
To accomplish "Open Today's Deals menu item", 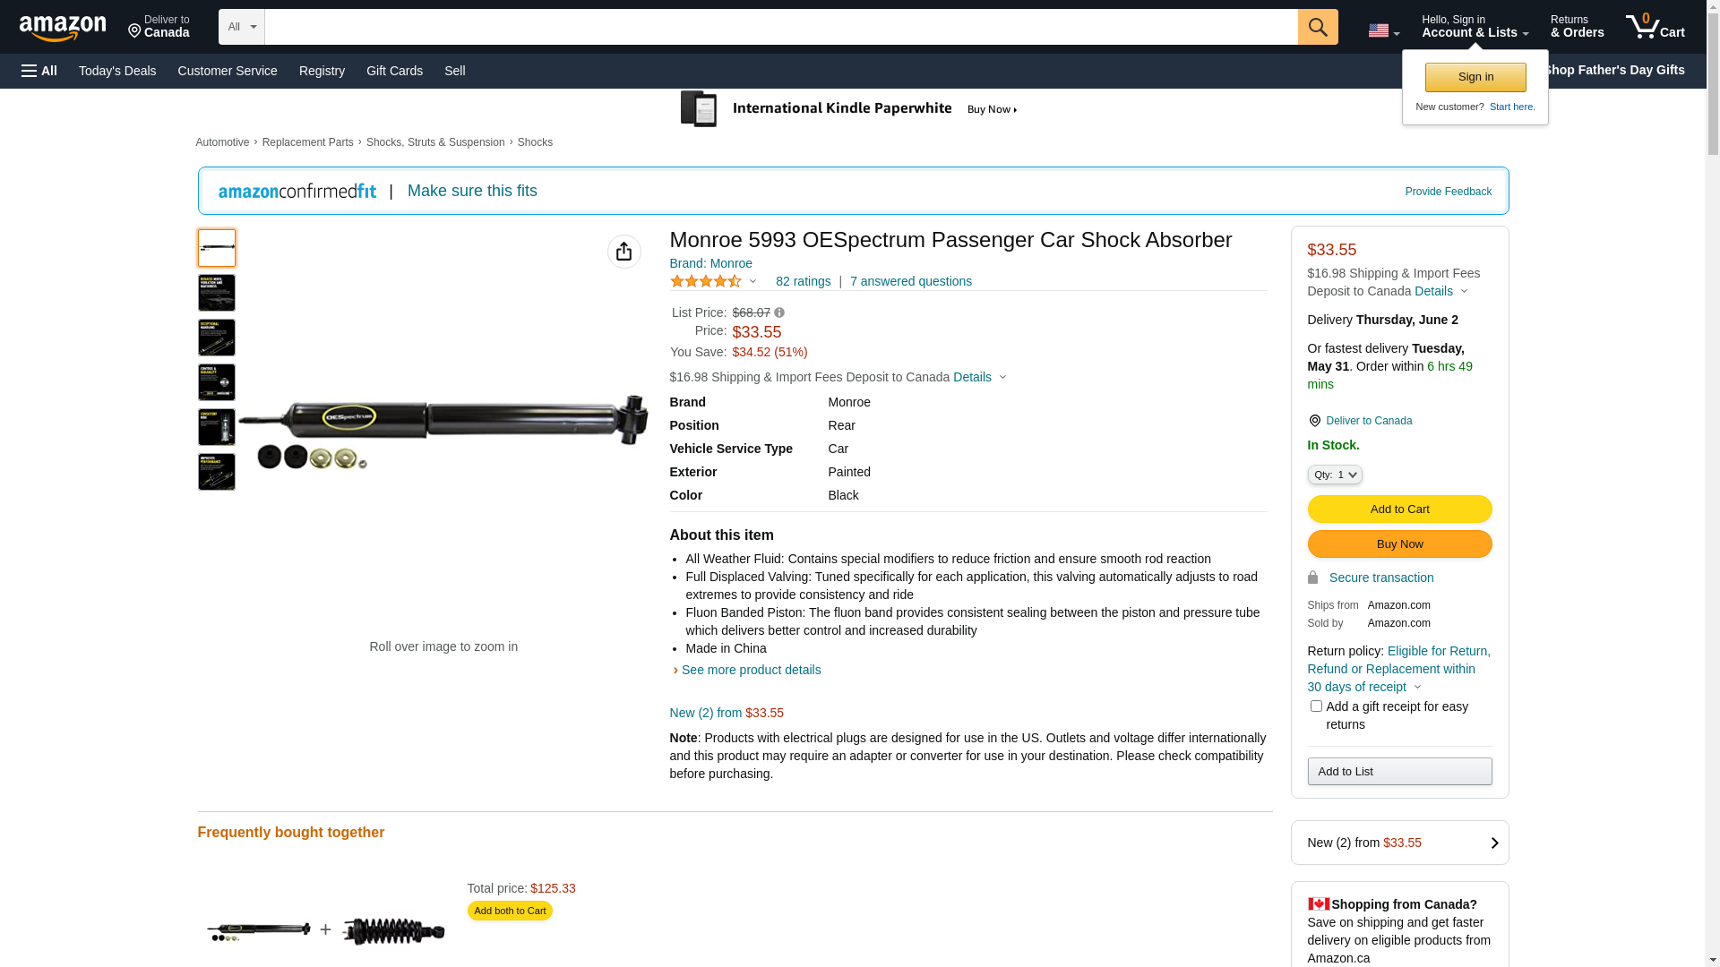I will click(117, 71).
